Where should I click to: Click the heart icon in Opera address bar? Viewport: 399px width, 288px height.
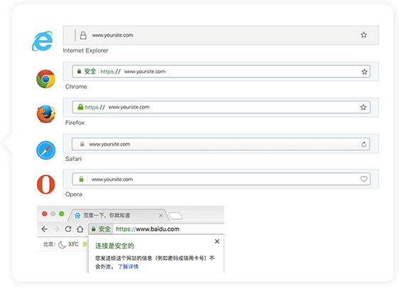pyautogui.click(x=364, y=179)
